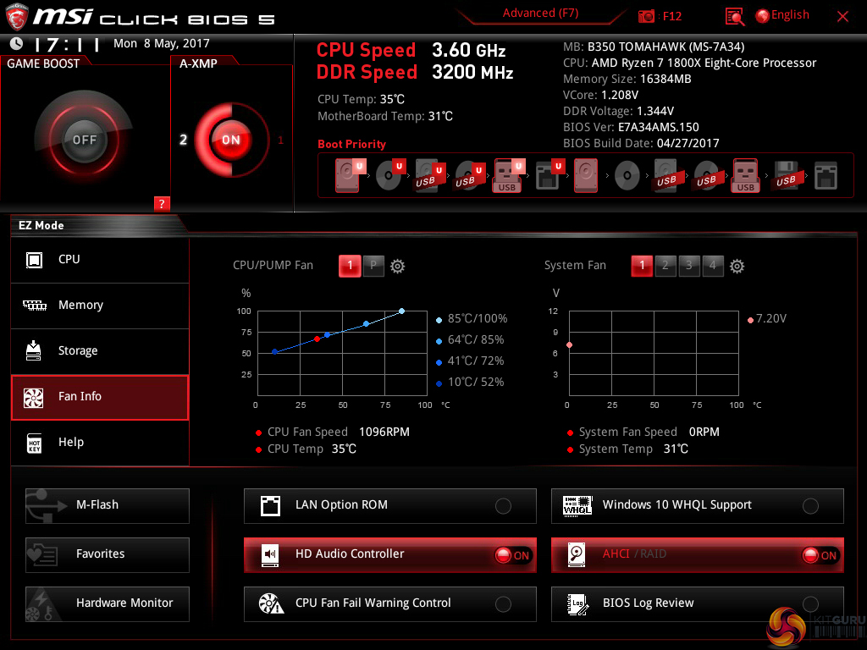This screenshot has width=867, height=650.
Task: Change language via English globe
Action: tap(782, 15)
